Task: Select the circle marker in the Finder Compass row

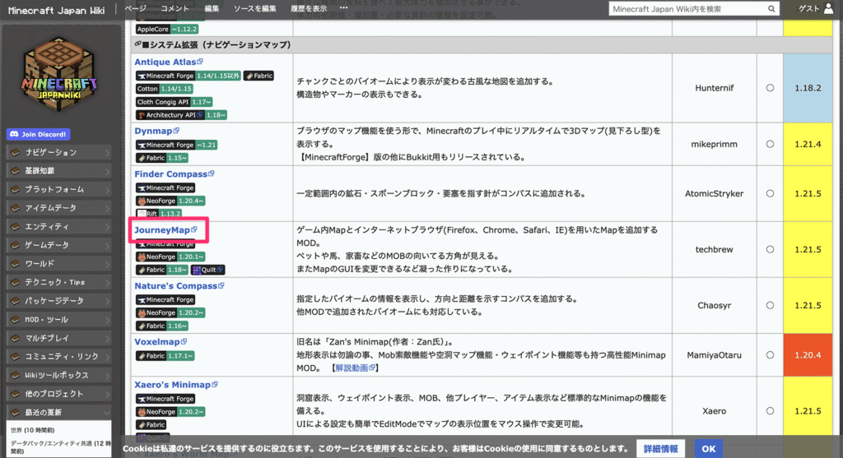Action: pyautogui.click(x=770, y=193)
